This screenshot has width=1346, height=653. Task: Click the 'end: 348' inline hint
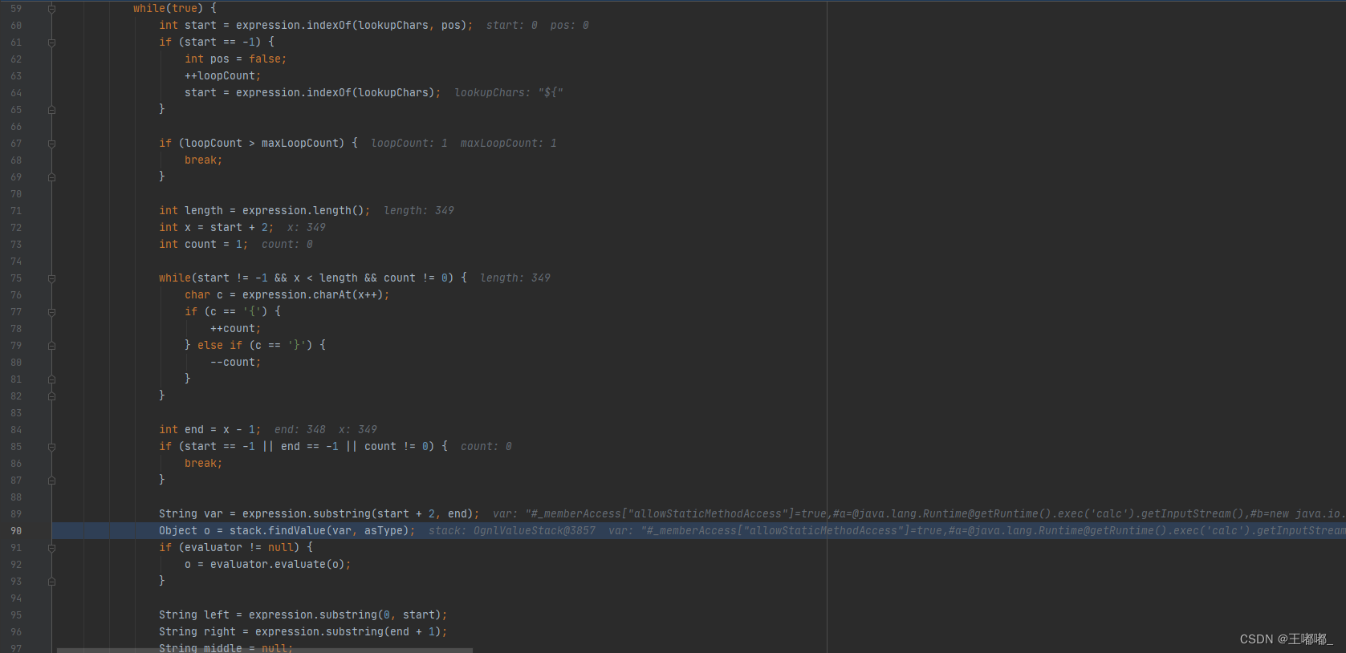click(300, 430)
